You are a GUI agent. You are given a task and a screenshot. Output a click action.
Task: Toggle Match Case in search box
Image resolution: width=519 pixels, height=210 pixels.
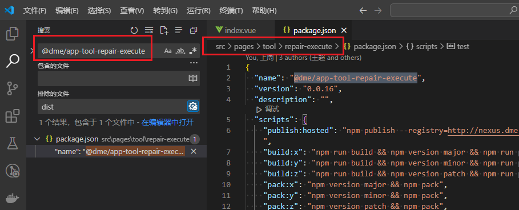click(x=168, y=51)
